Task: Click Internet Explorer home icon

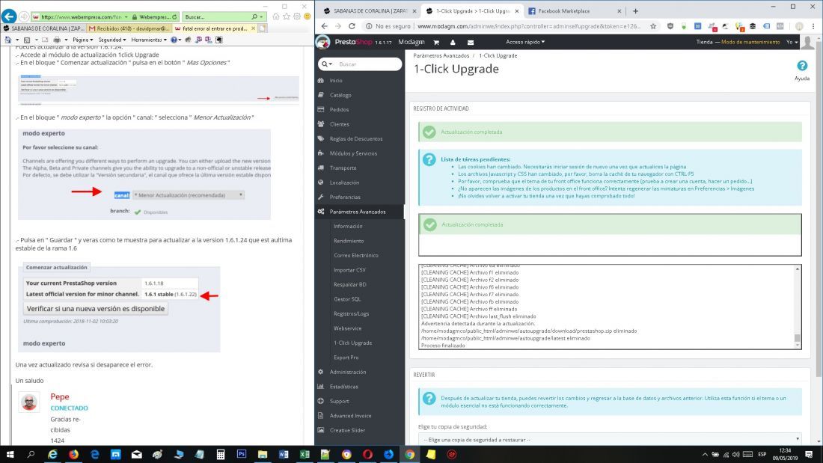Action: (275, 16)
